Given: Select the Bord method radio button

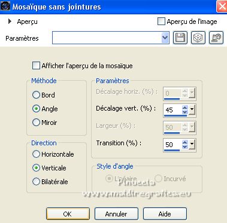Looking at the screenshot, I should (36, 95).
